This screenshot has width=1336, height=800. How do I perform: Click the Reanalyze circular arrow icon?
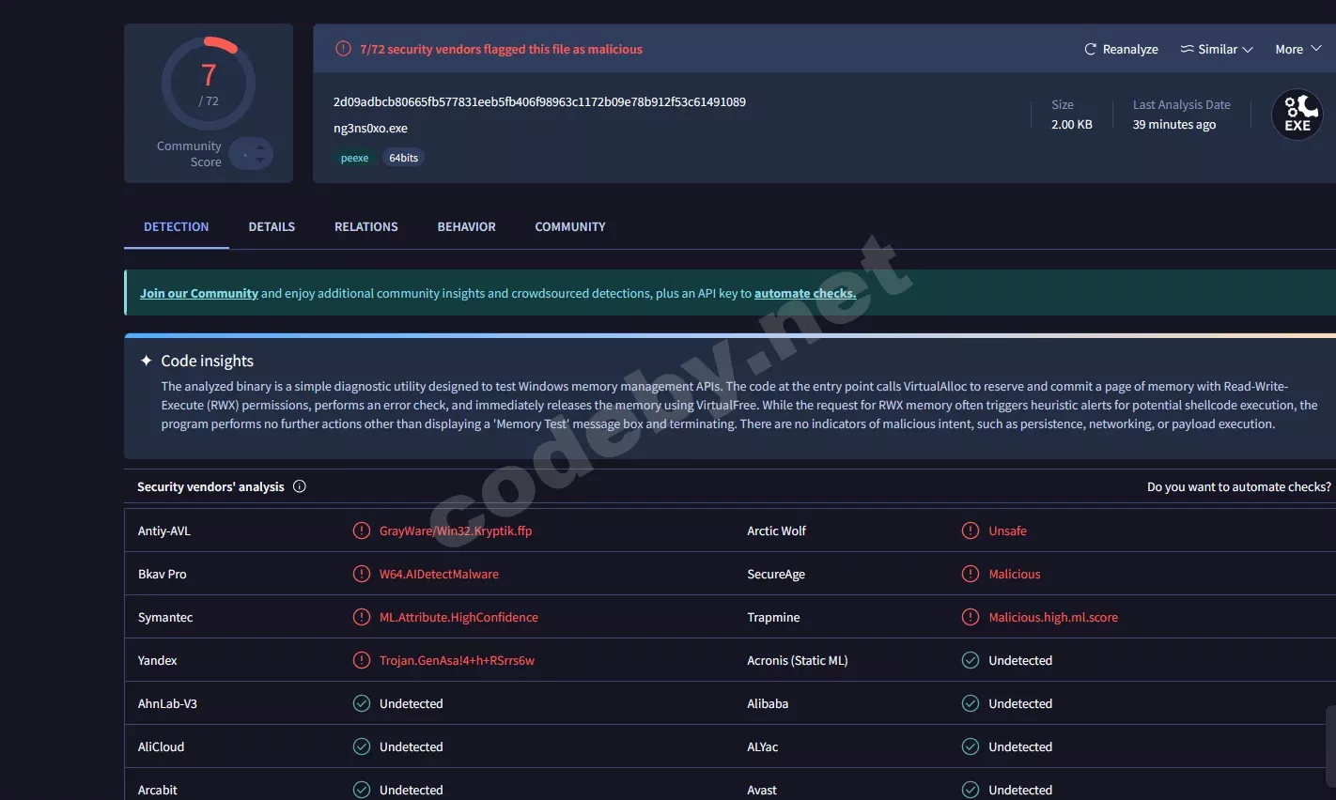(1091, 49)
